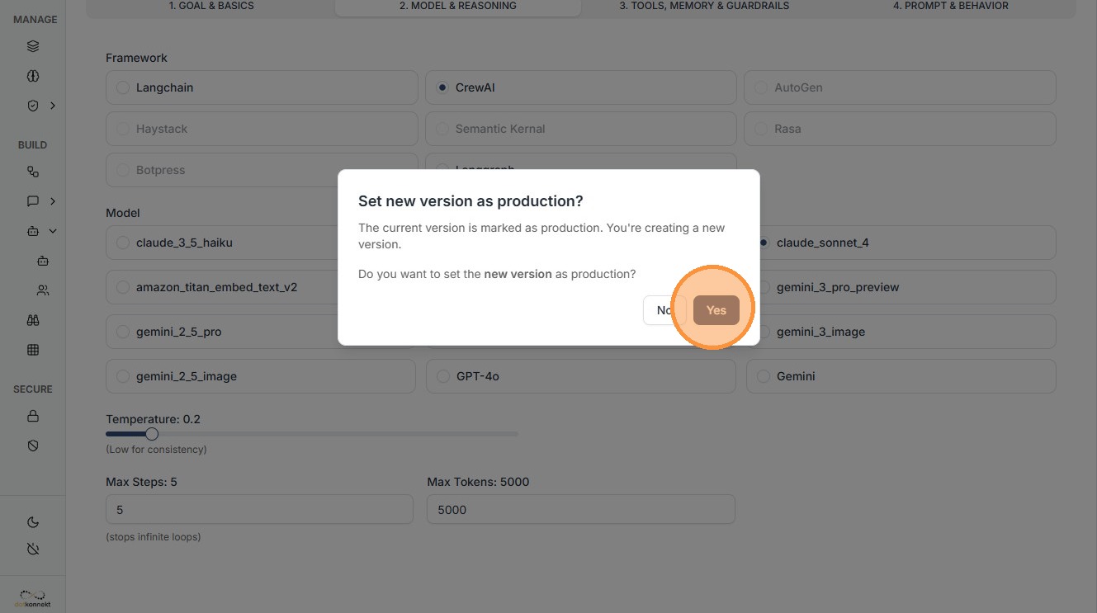Open the workflow nodes icon under Build

[33, 172]
